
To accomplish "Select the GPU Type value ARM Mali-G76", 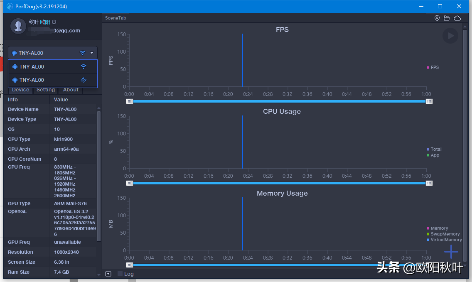I will pos(70,204).
